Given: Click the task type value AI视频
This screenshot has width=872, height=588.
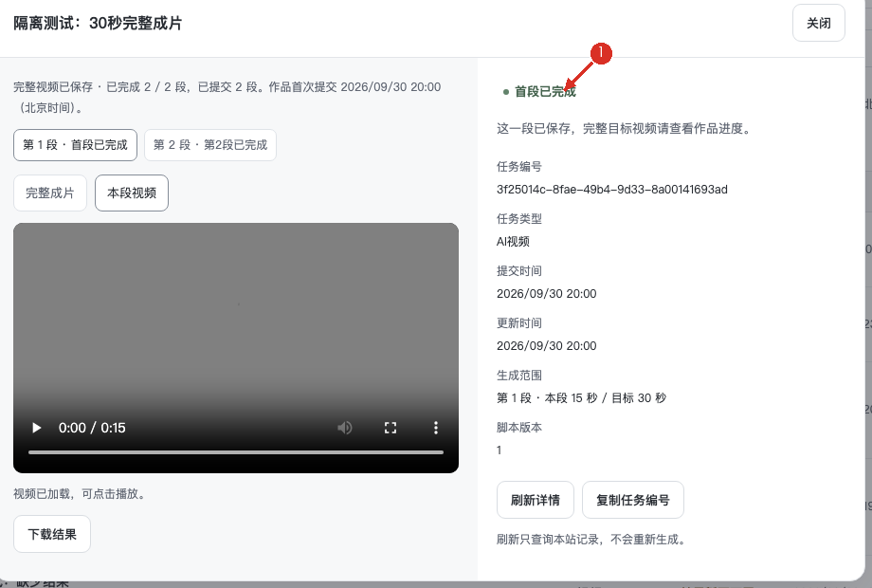Looking at the screenshot, I should (513, 242).
